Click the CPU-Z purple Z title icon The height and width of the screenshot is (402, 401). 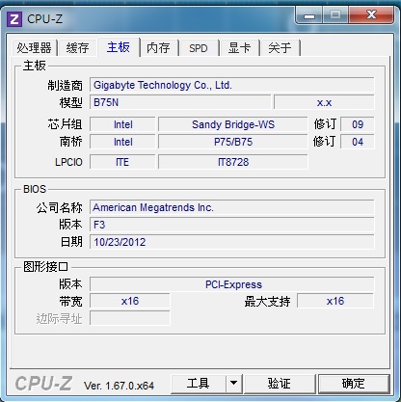(14, 19)
